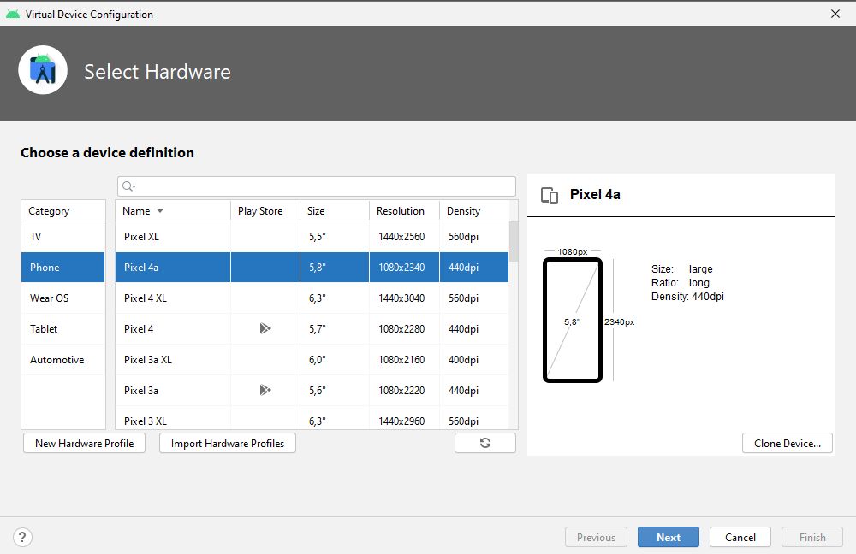This screenshot has width=856, height=554.
Task: Click the phone outline preview diagram
Action: pos(572,320)
